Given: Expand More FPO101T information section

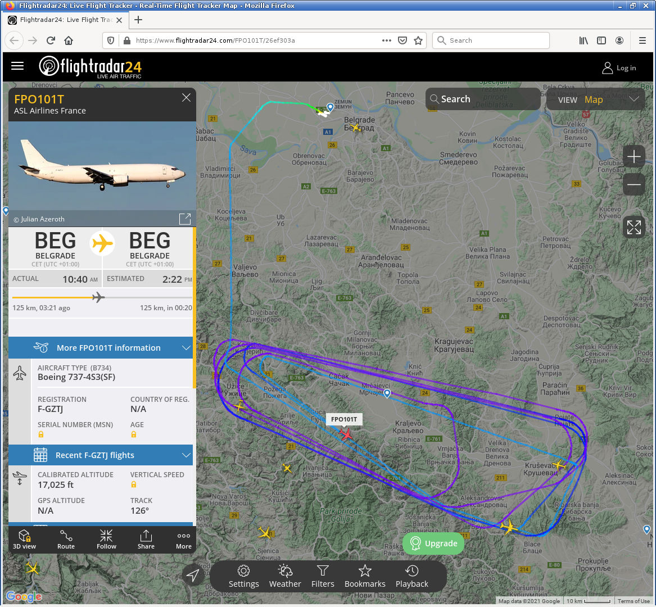Looking at the screenshot, I should coord(101,348).
